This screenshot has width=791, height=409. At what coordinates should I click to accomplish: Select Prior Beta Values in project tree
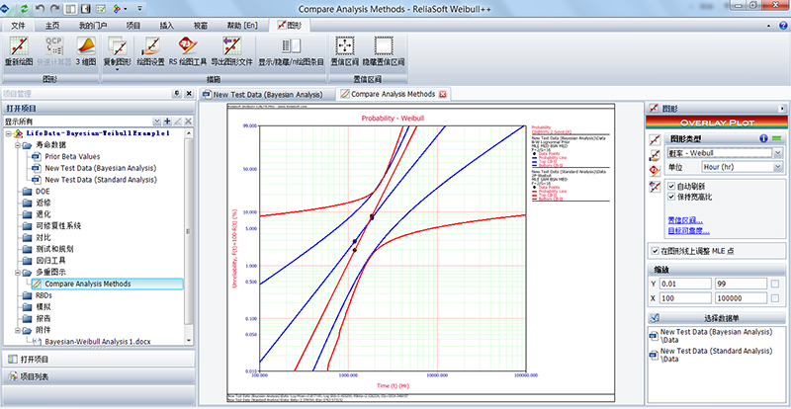(x=72, y=156)
